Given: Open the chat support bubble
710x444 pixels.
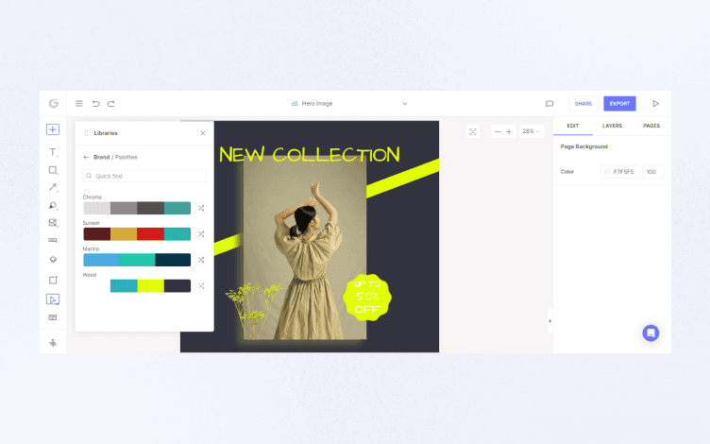Looking at the screenshot, I should [651, 333].
